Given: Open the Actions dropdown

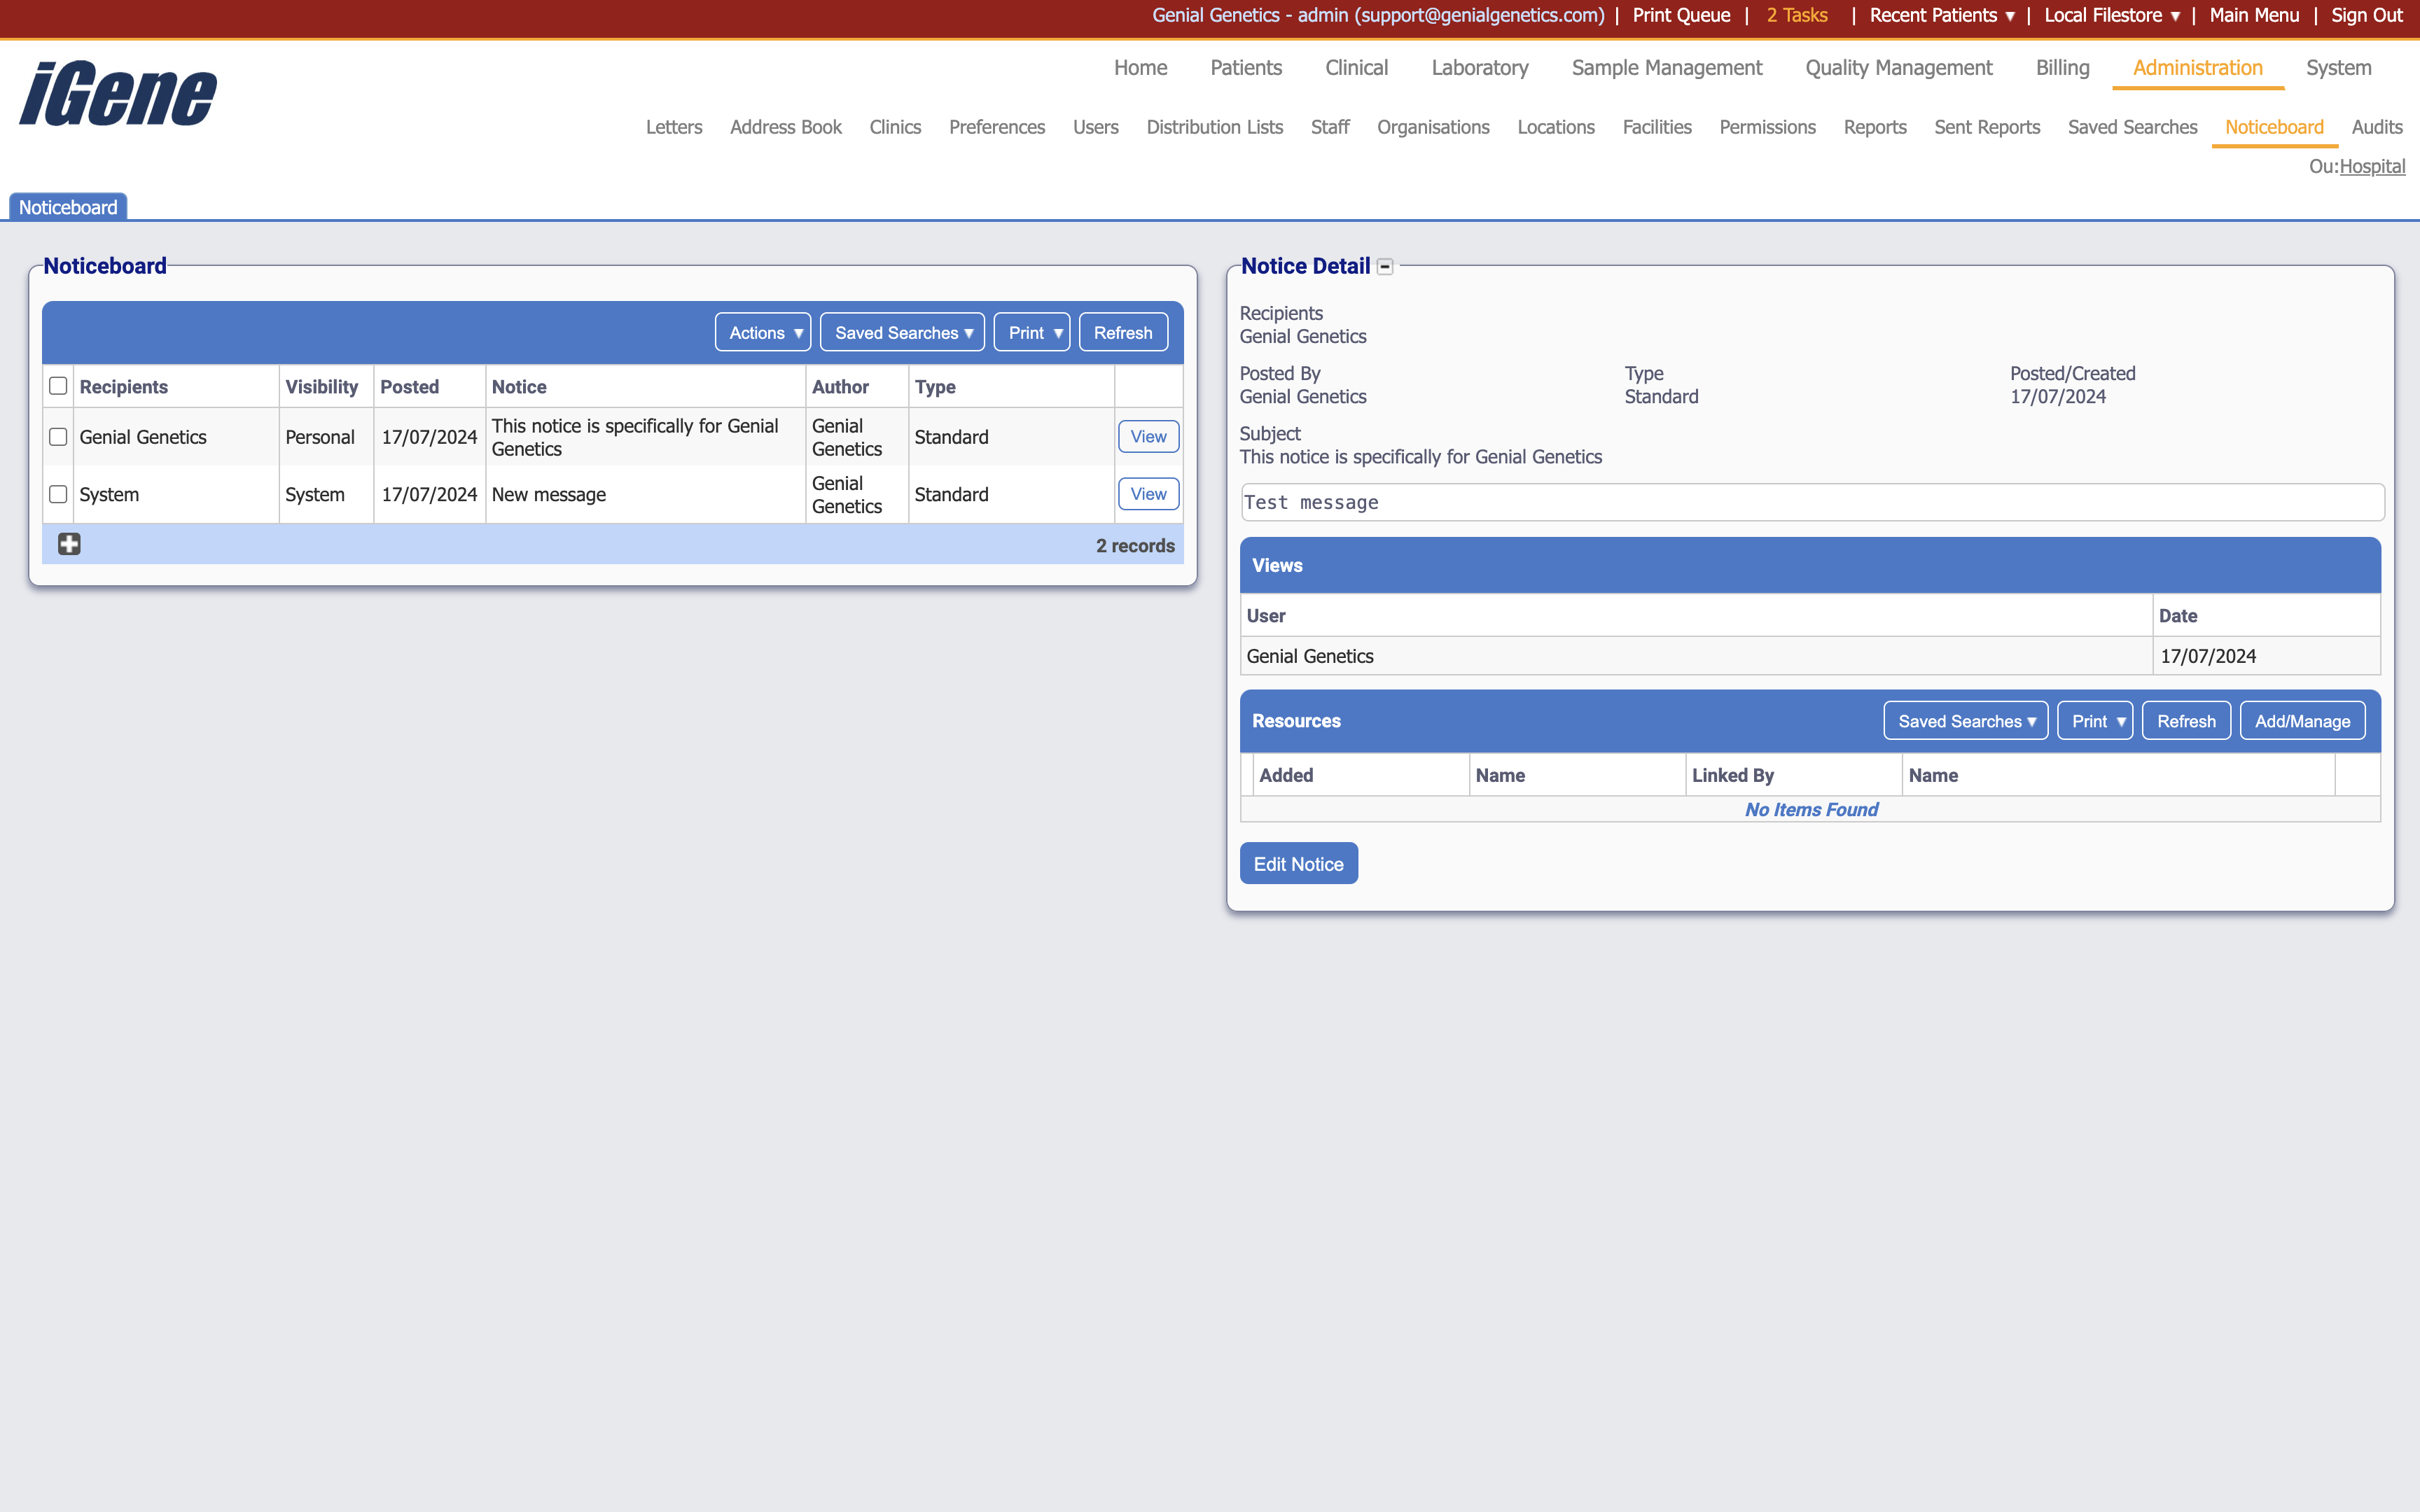Looking at the screenshot, I should (764, 333).
